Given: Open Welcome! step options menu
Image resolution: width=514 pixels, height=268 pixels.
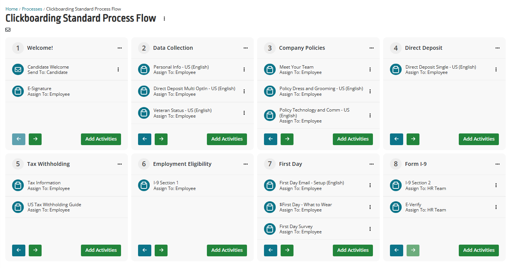Looking at the screenshot, I should (120, 48).
